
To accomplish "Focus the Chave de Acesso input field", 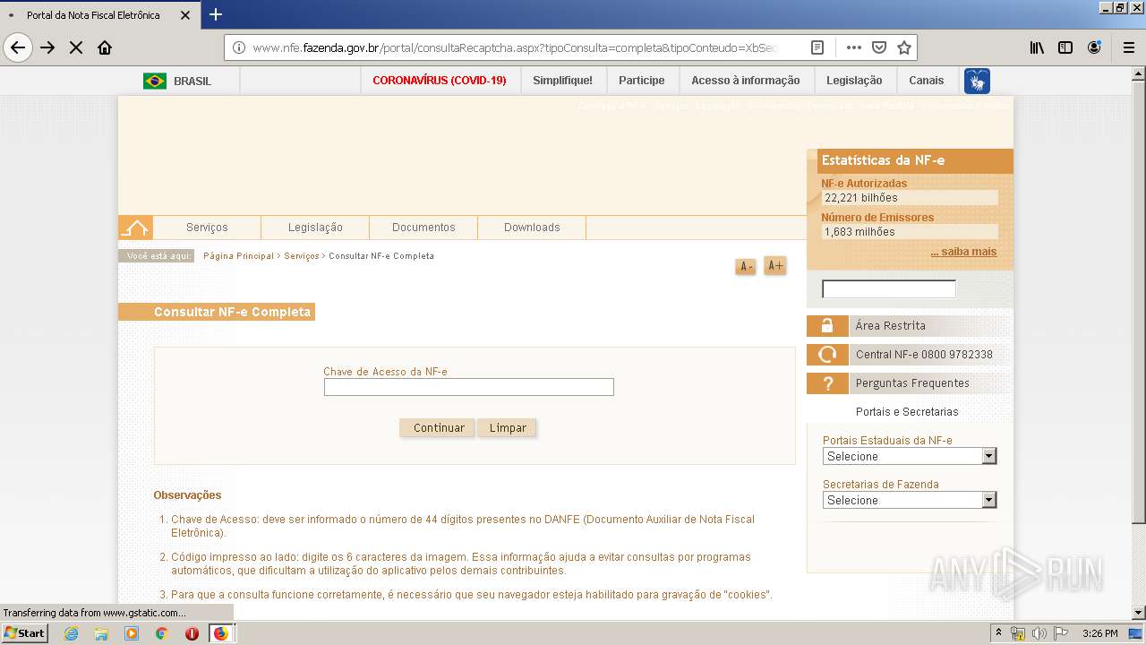I will click(x=469, y=387).
